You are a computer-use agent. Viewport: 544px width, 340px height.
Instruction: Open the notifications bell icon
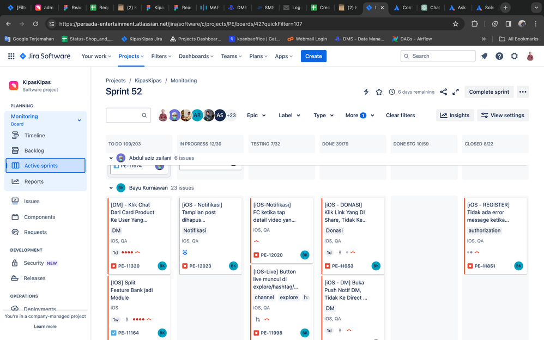(485, 56)
